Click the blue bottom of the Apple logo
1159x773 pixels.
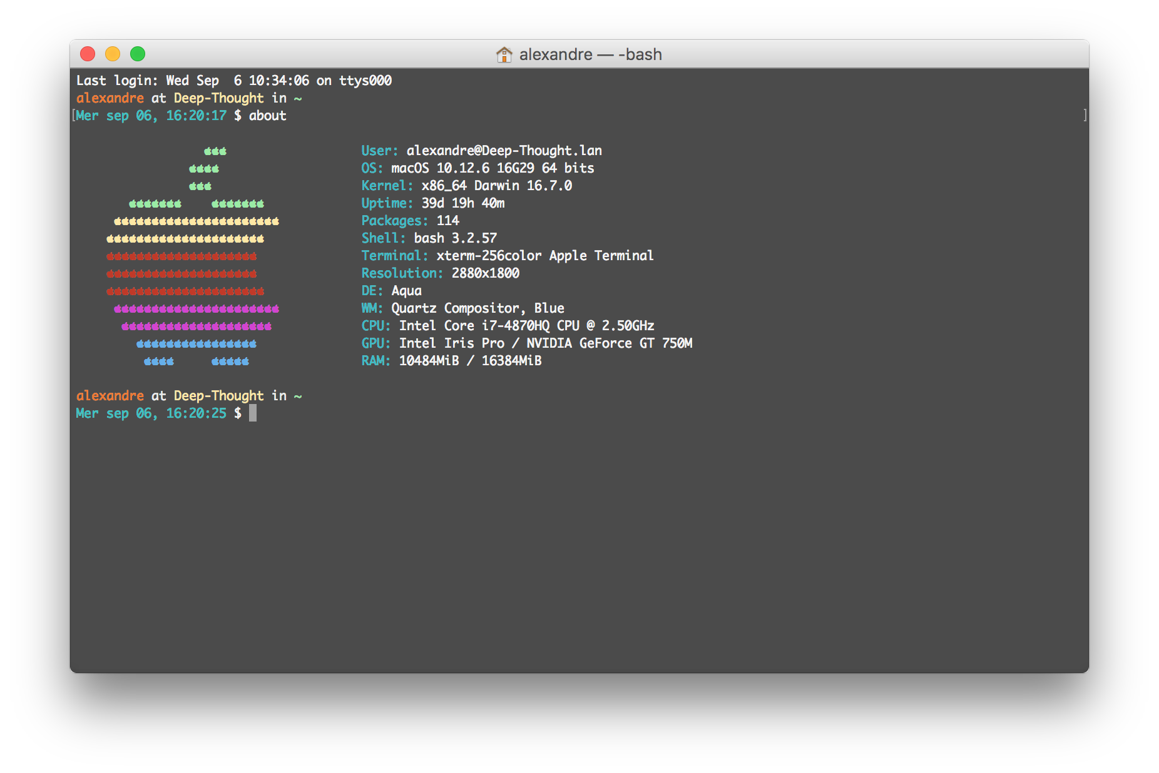[x=197, y=344]
